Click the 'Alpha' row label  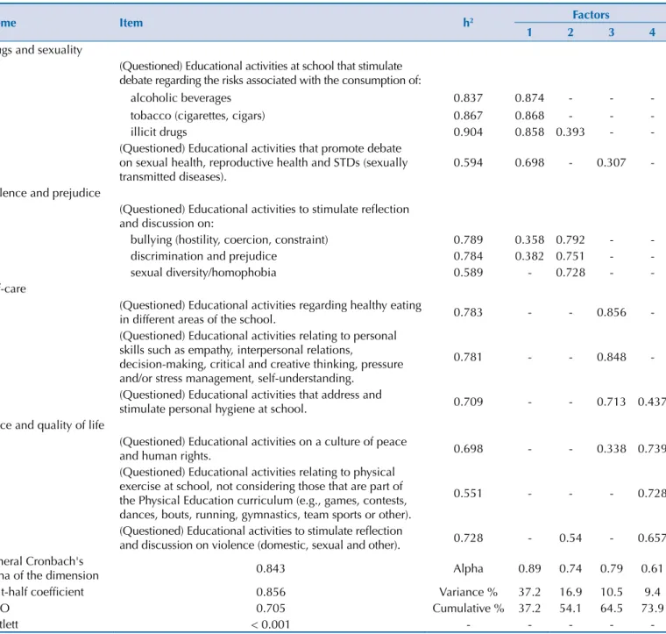pos(468,569)
